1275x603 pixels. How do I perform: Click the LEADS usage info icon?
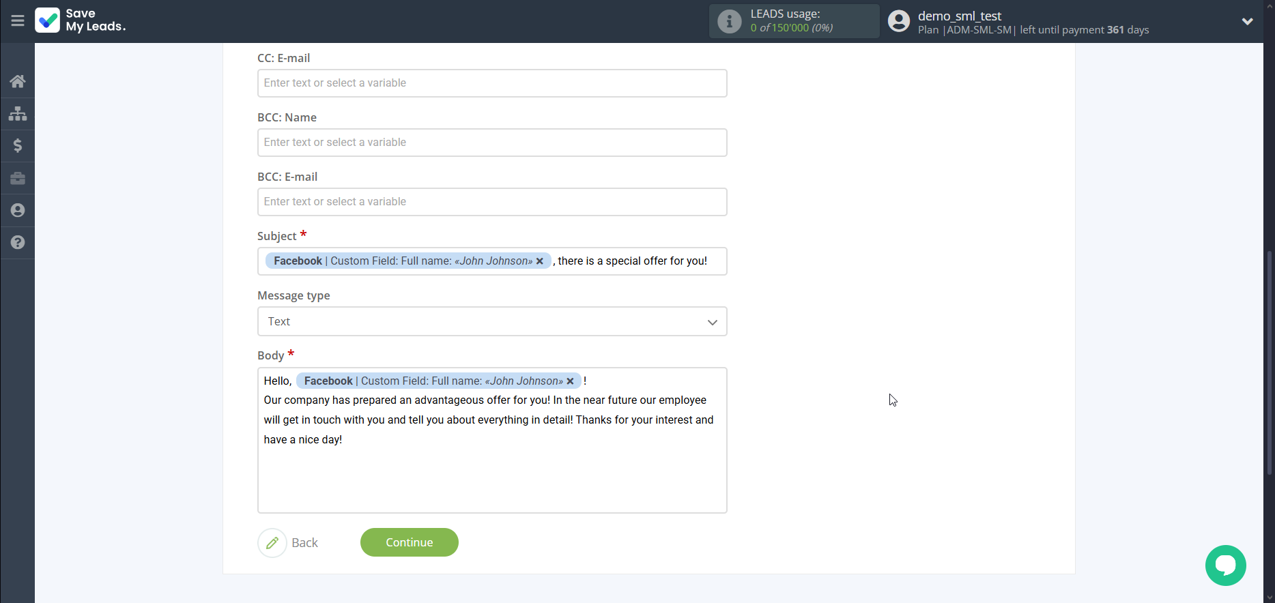coord(729,21)
